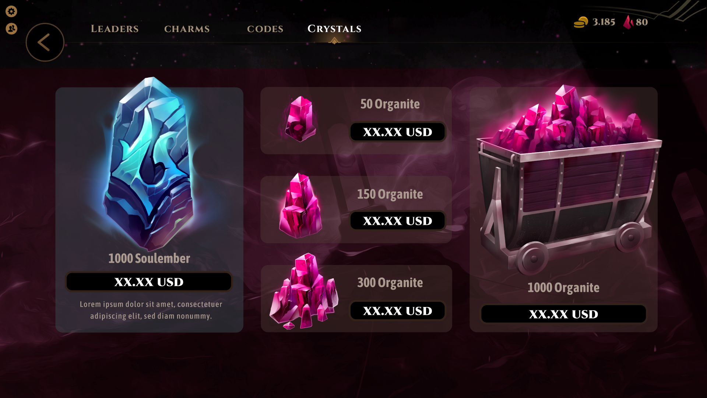707x398 pixels.
Task: Buy 50 Organite price button
Action: [x=397, y=132]
